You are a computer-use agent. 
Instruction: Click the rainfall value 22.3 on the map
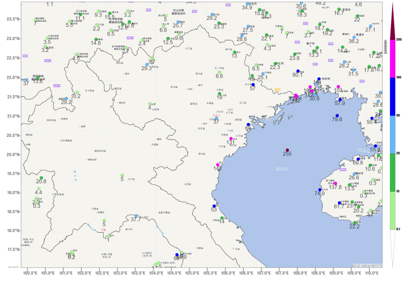click(275, 67)
